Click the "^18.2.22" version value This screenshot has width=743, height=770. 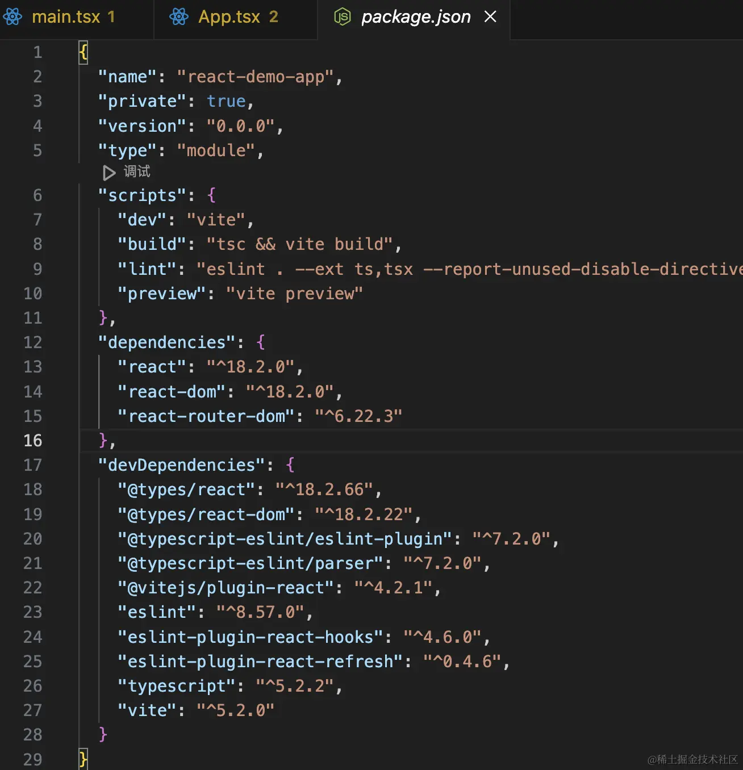coord(364,514)
